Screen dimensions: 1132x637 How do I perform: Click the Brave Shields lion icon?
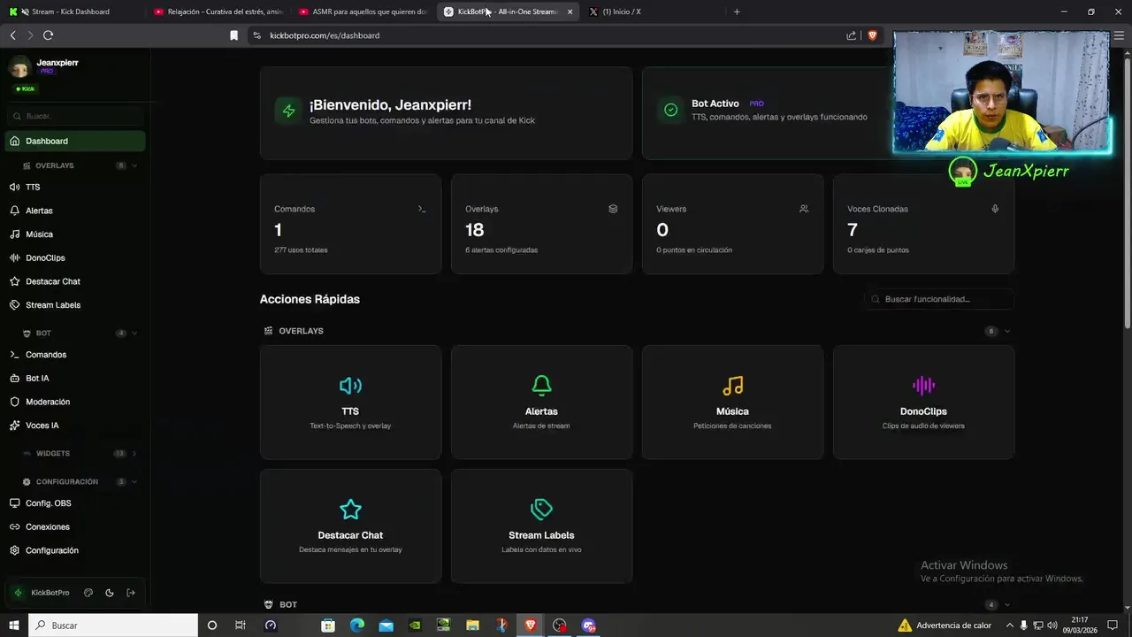pyautogui.click(x=872, y=35)
